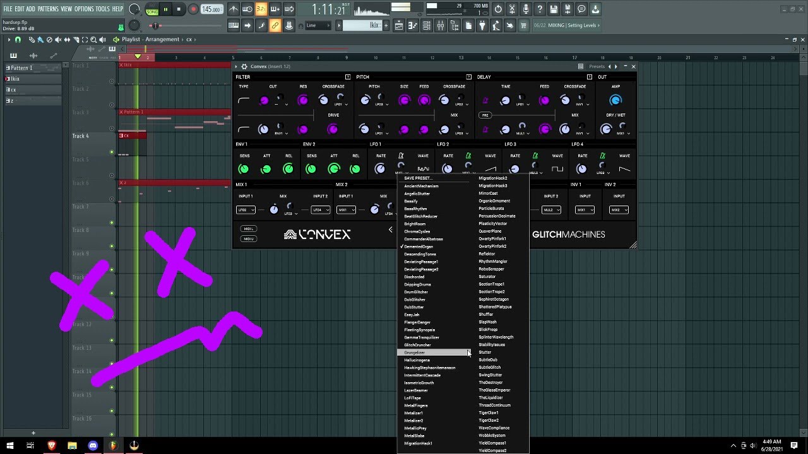Open the TOOLS menu
The height and width of the screenshot is (454, 808).
102,9
